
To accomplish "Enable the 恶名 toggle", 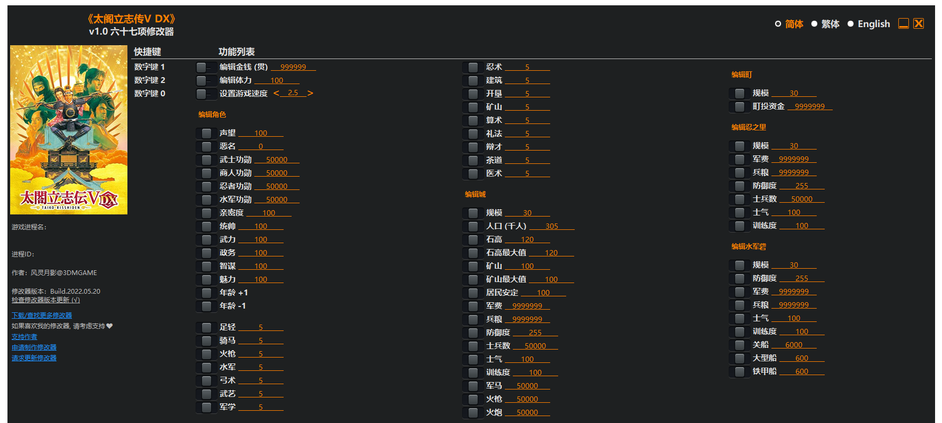I will pos(205,146).
